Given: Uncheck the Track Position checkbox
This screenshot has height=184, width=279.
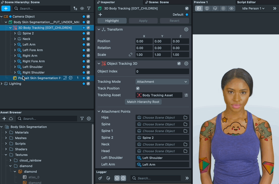Looking at the screenshot, I should 138,88.
